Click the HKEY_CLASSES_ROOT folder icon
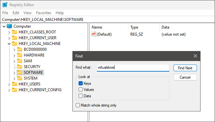This screenshot has width=215, height=122. pos(14,32)
